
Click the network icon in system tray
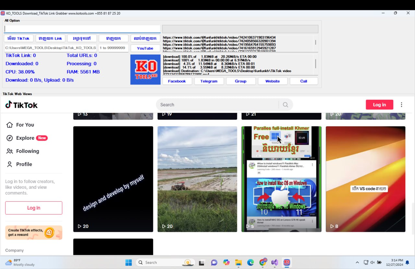click(x=366, y=263)
